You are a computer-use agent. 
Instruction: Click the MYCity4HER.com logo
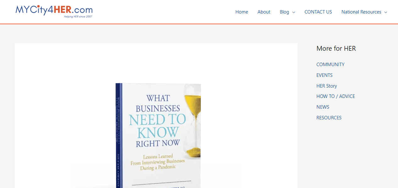tap(54, 12)
